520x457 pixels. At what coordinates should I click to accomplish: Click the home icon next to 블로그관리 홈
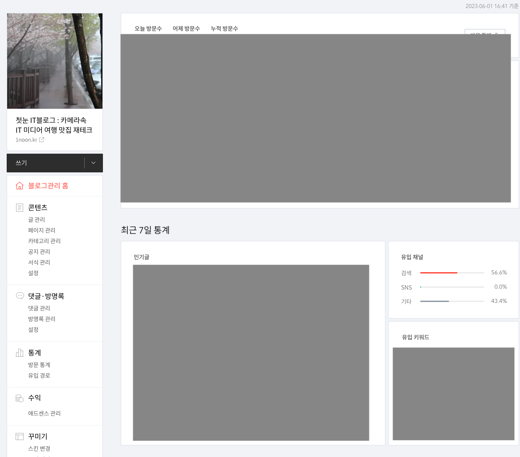pyautogui.click(x=19, y=186)
